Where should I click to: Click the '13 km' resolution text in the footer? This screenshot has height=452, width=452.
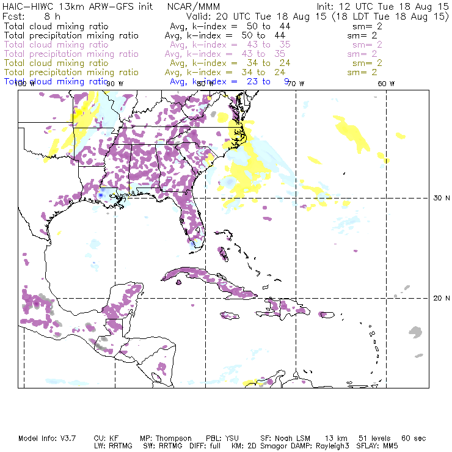[x=336, y=439]
